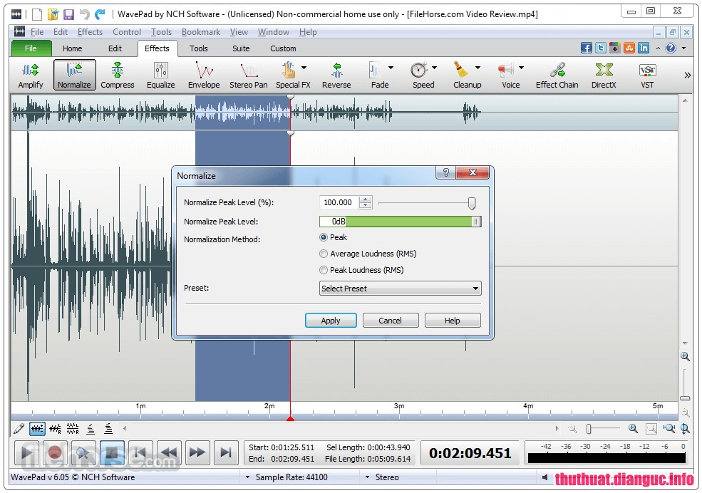Click the 100.000 peak level input field
This screenshot has height=493, width=702.
339,202
